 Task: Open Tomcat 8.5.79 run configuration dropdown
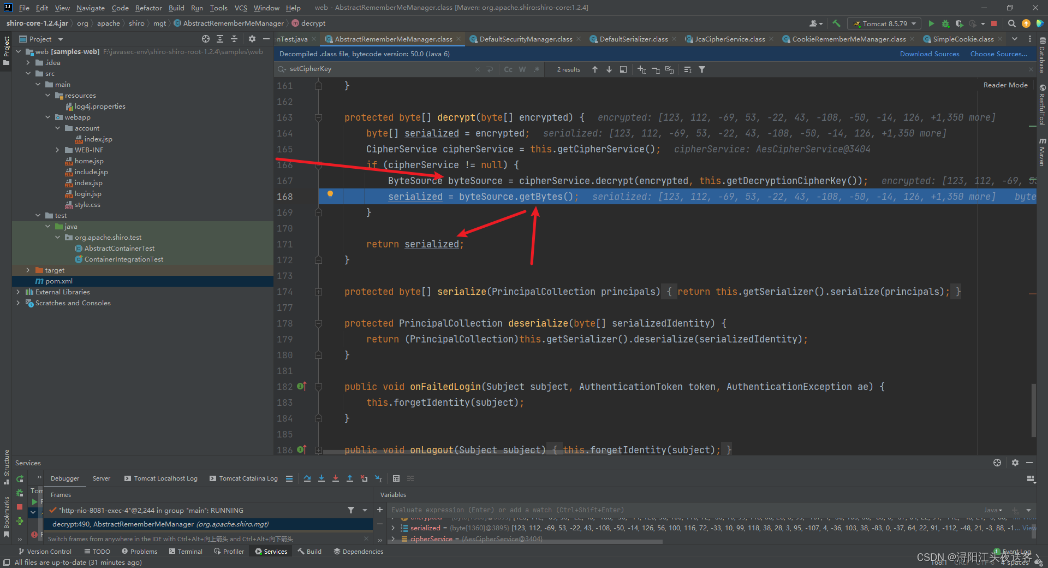point(884,23)
